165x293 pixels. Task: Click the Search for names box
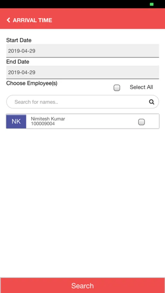[83, 102]
